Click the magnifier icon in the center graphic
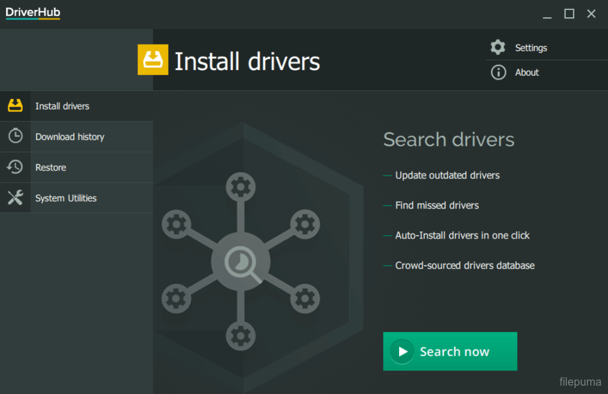 (241, 261)
